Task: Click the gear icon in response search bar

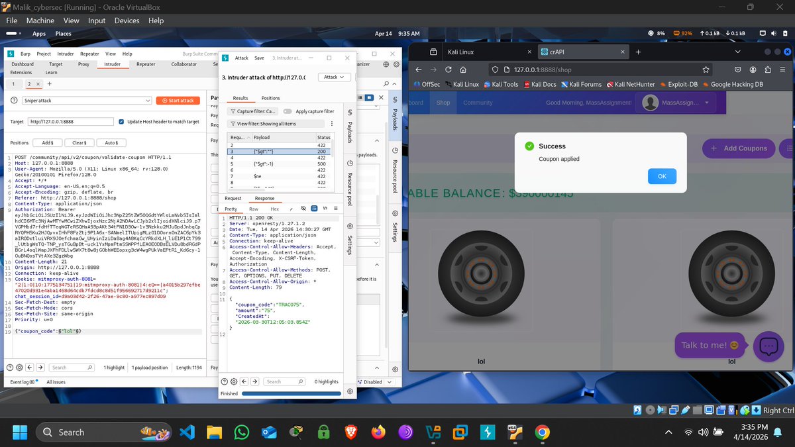Action: (234, 381)
